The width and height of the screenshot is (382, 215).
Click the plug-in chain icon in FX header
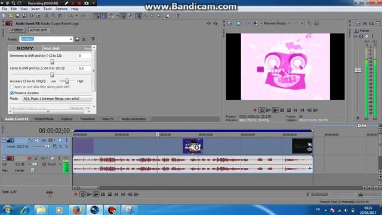pyautogui.click(x=208, y=23)
